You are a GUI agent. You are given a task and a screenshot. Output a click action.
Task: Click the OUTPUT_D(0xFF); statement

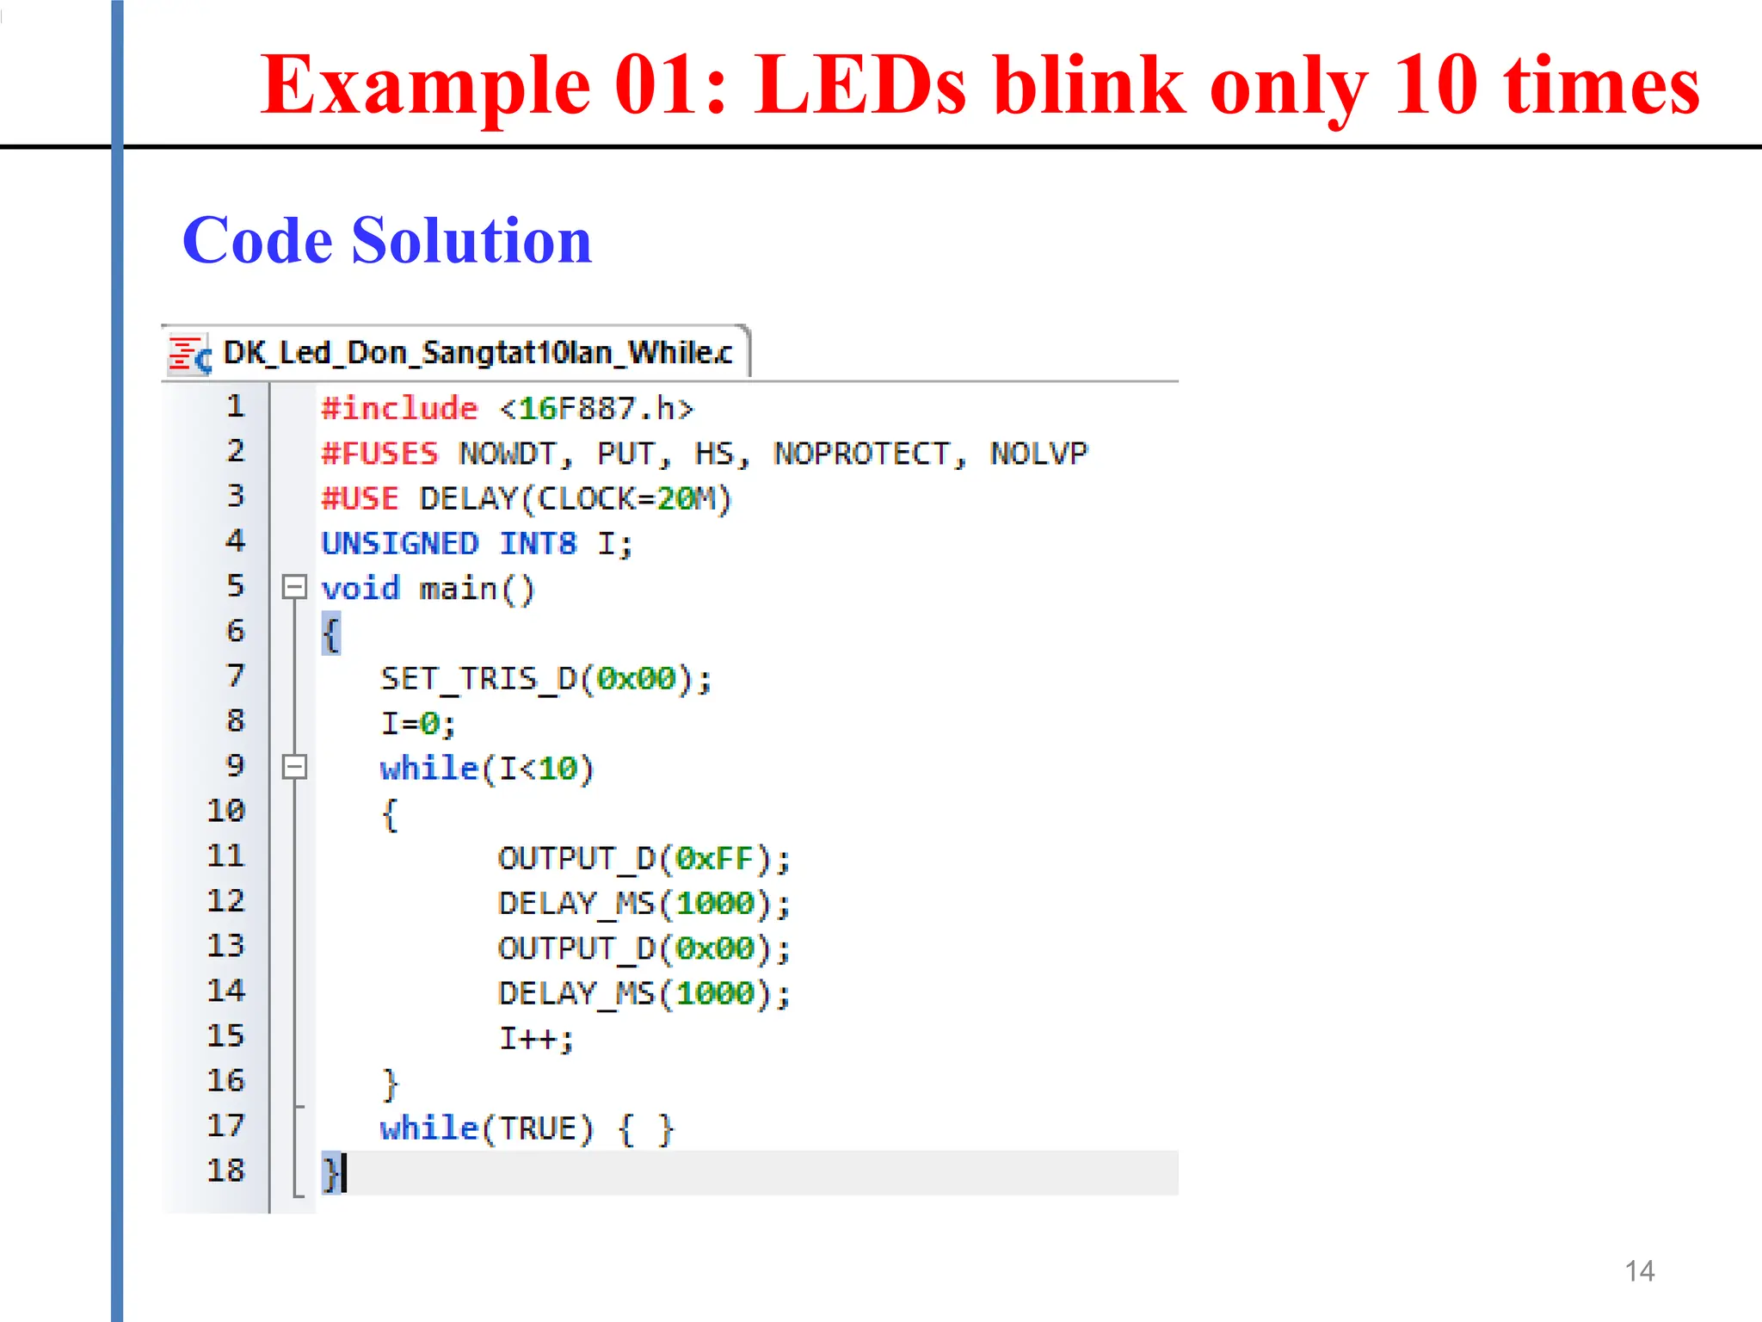644,859
